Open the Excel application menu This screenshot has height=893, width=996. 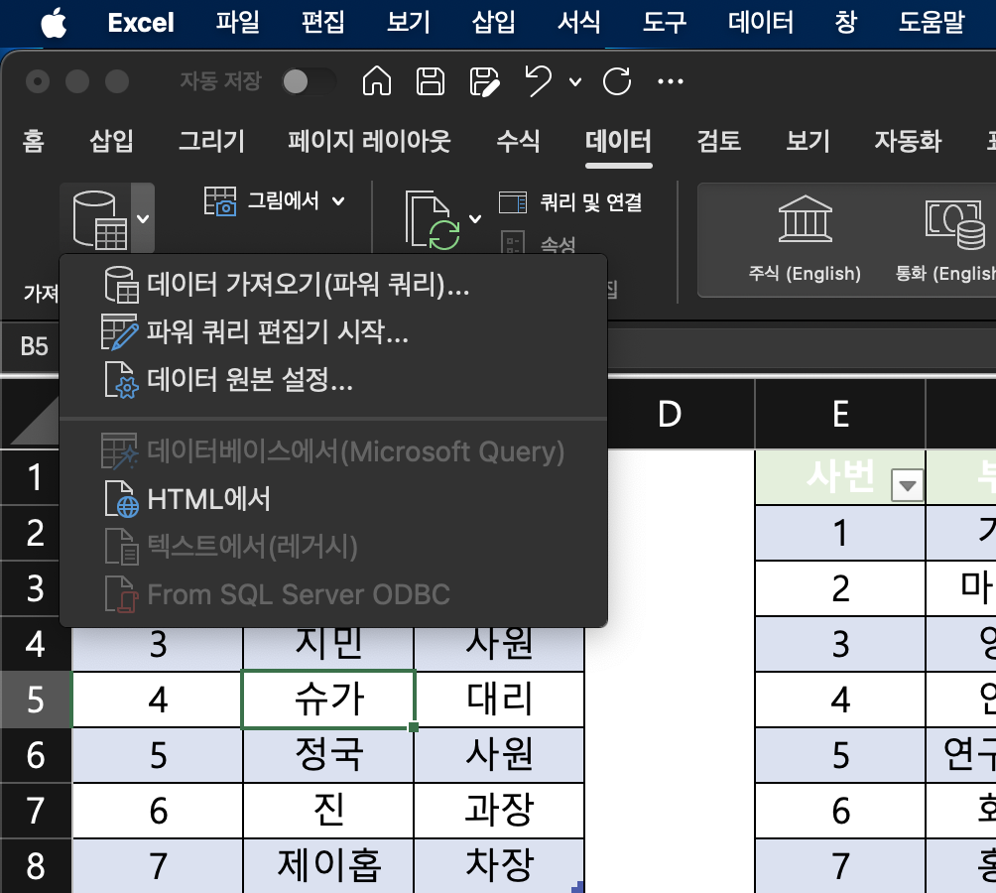pos(141,23)
